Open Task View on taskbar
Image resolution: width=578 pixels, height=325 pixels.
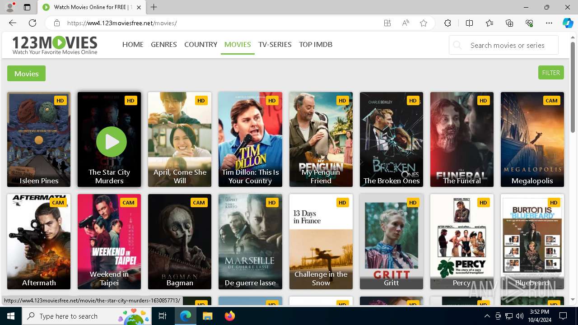[x=163, y=316]
